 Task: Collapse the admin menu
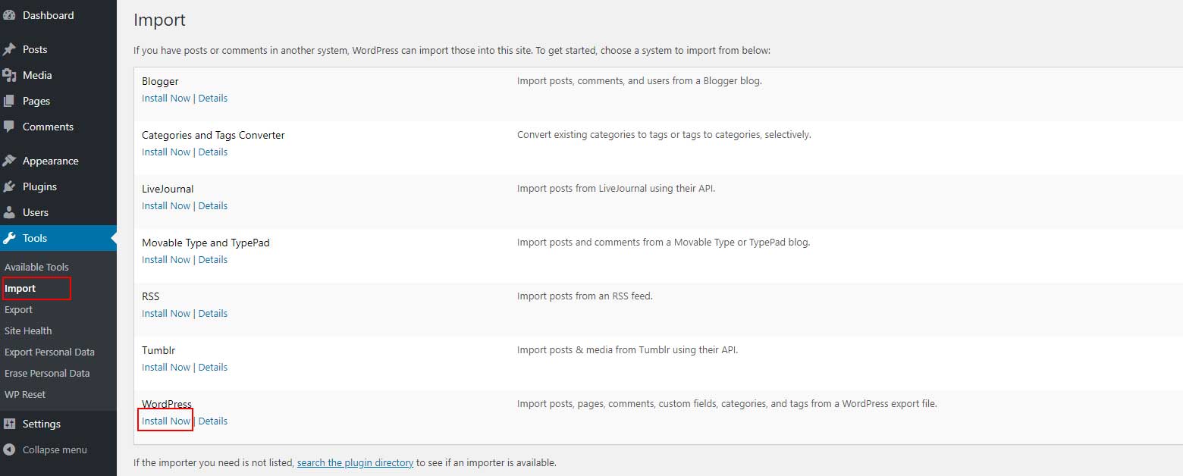click(45, 449)
